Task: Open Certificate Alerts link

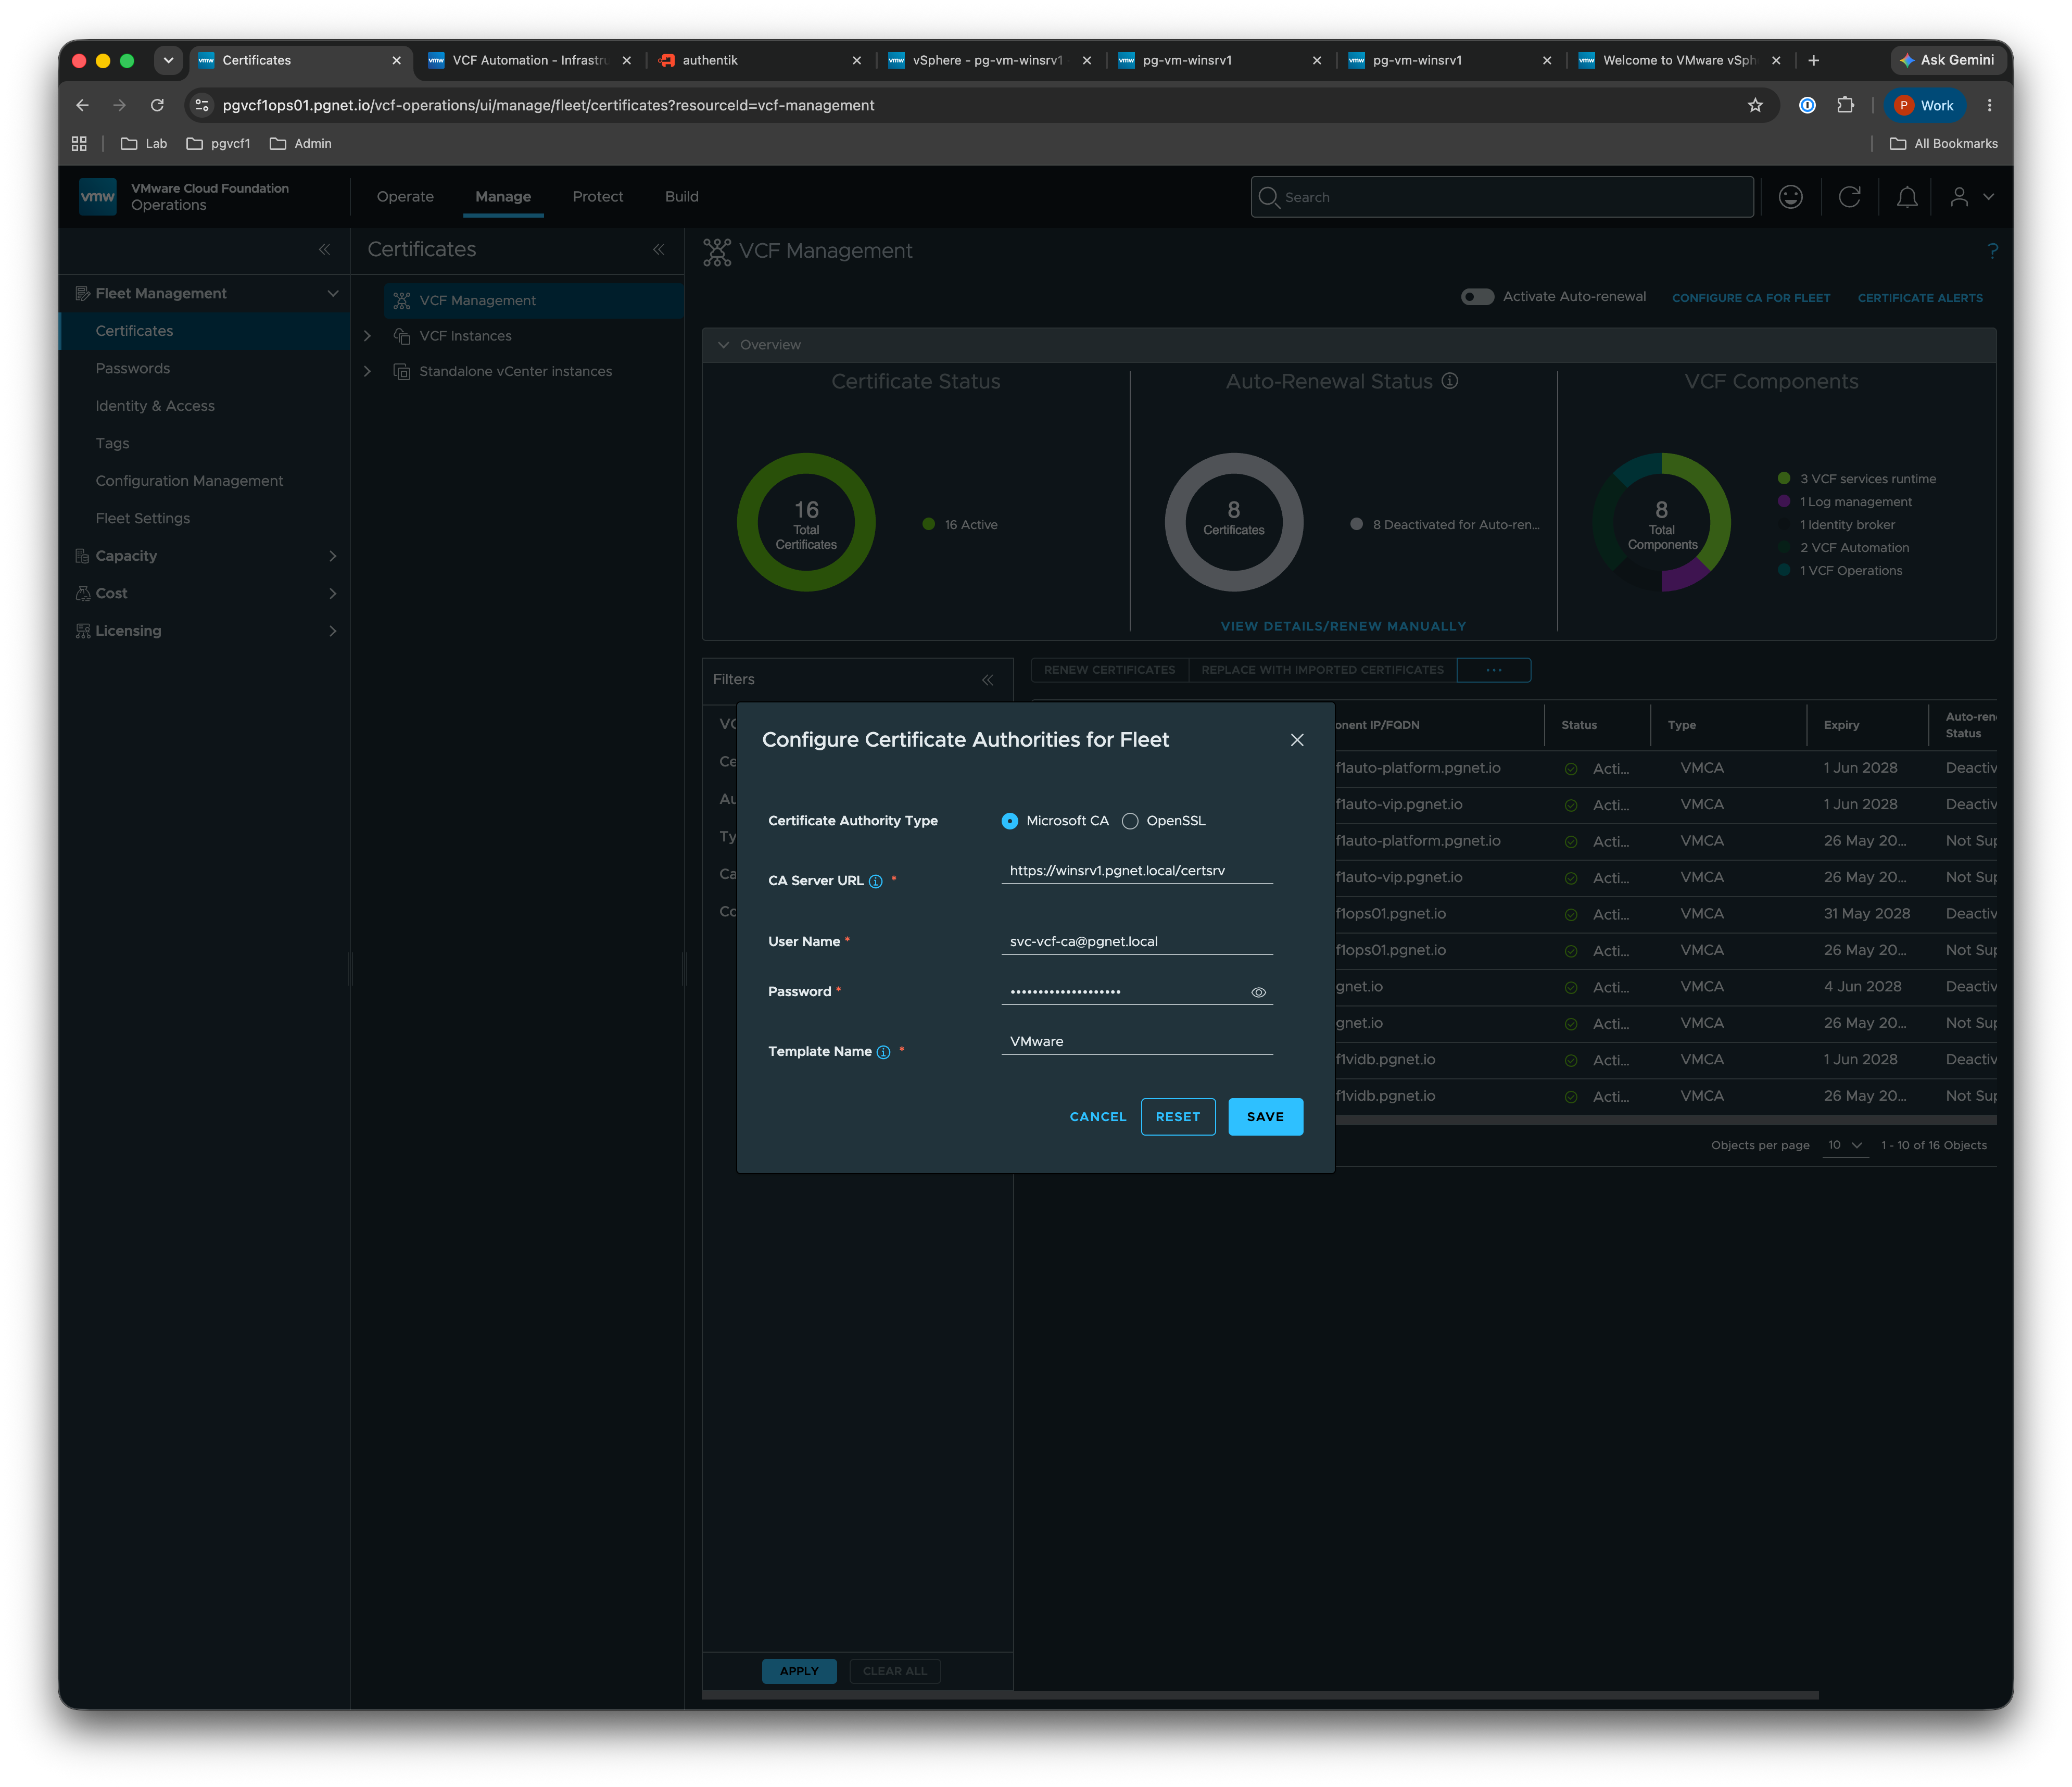Action: click(x=1920, y=298)
